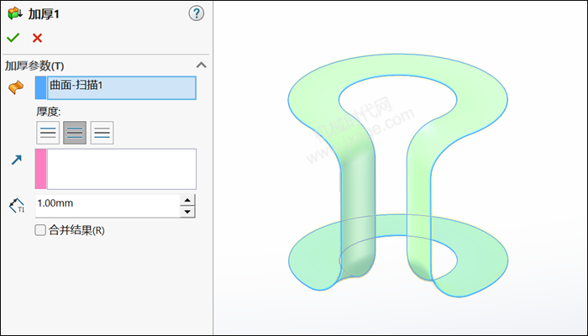Click the thickness dimension icon beside 1.00mm

16,205
